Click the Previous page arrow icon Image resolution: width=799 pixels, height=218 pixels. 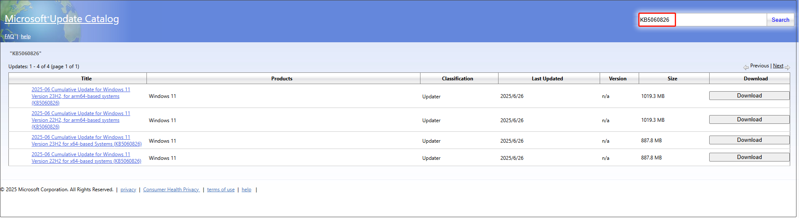click(746, 67)
